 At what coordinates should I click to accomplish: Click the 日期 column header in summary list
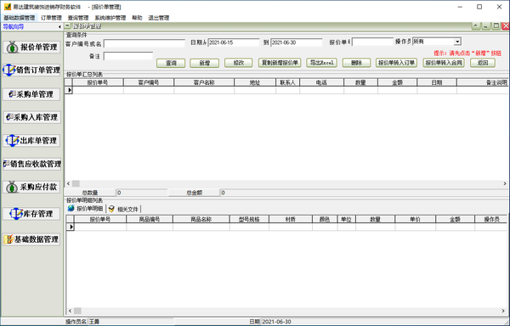[x=437, y=82]
